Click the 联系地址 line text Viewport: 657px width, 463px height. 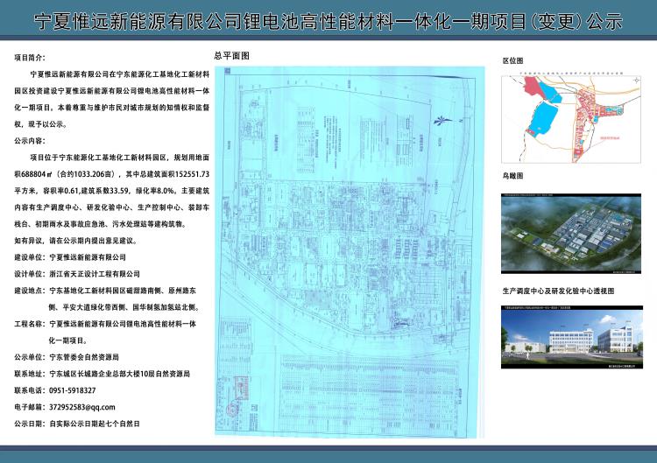click(102, 374)
